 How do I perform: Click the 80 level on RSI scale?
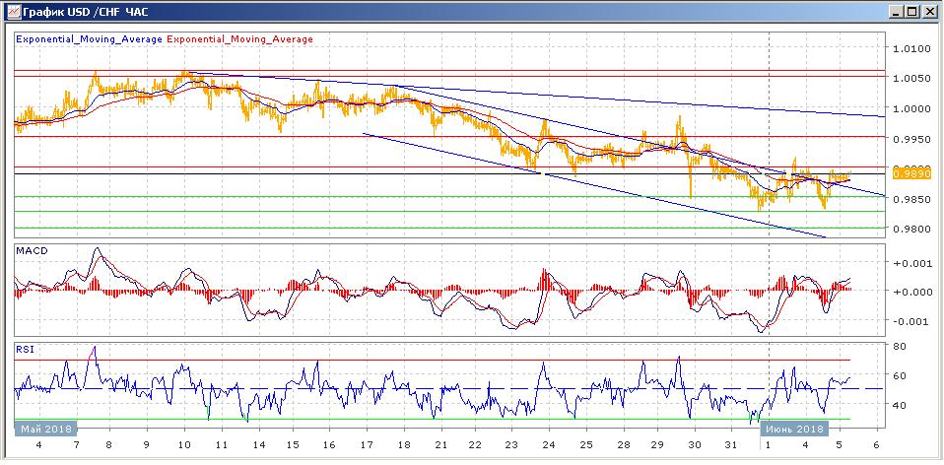(x=900, y=347)
